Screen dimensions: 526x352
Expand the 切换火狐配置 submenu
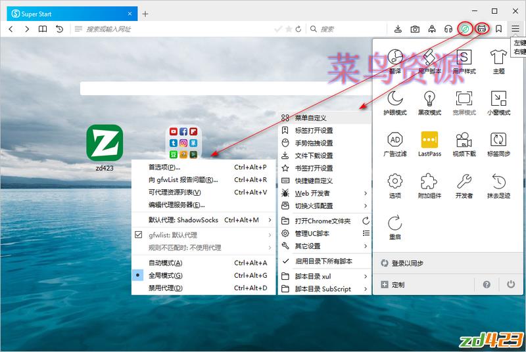(324, 206)
